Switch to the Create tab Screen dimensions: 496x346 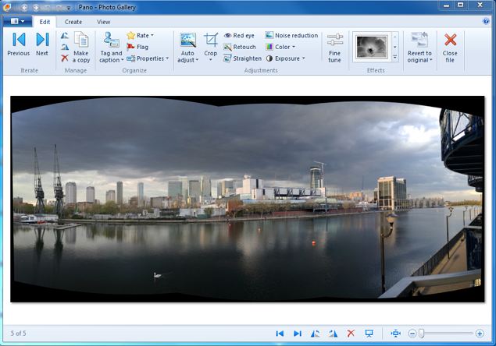point(73,22)
